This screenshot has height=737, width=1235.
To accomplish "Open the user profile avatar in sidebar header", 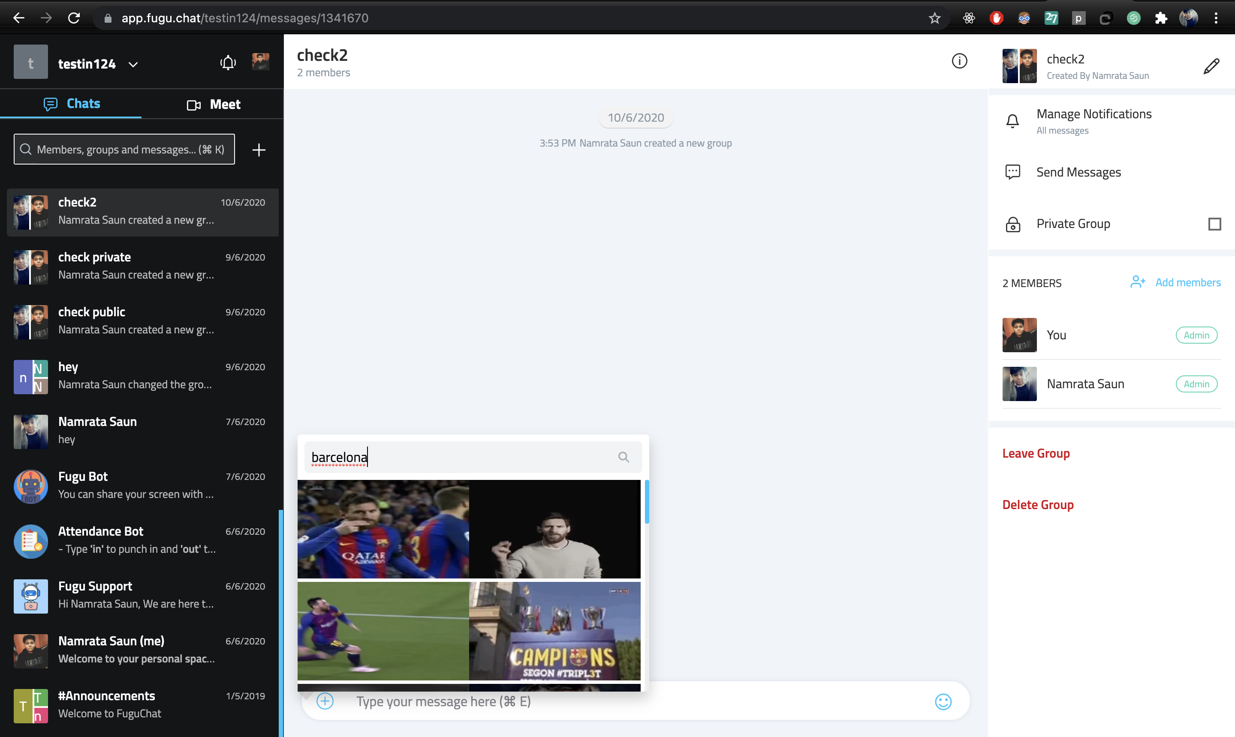I will click(x=260, y=62).
